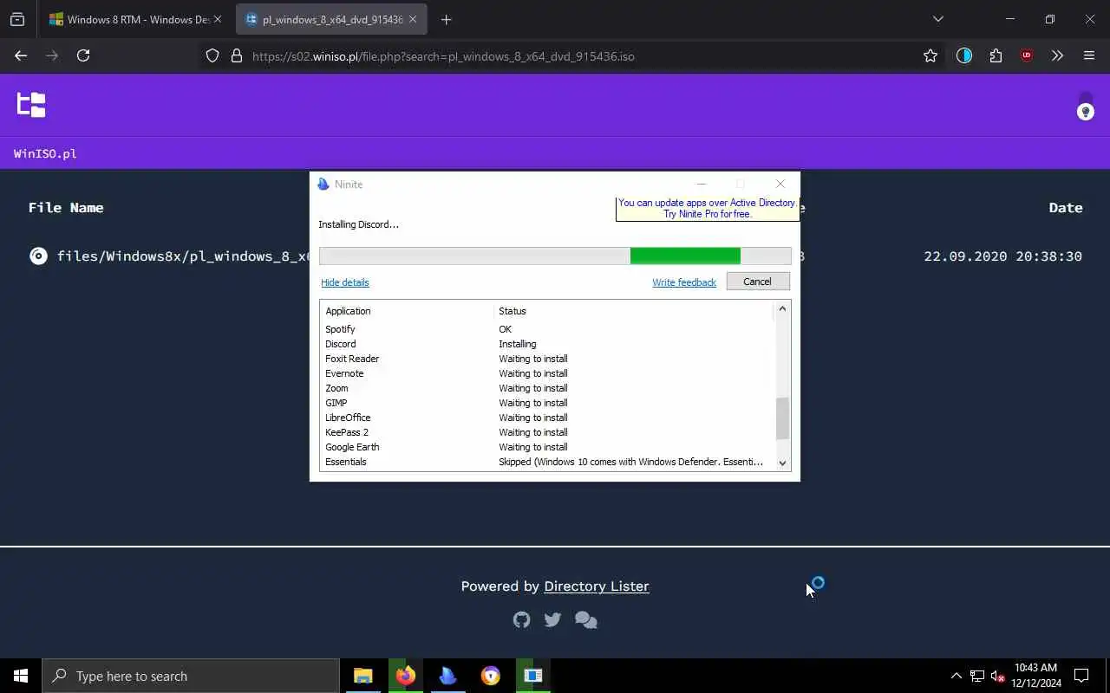Screen dimensions: 1110x693
Task: Click Write feedback link in Ninite
Action: point(684,282)
